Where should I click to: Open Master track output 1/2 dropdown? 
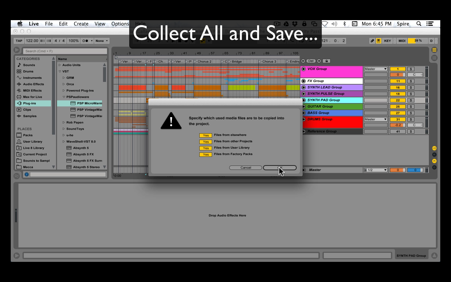click(375, 170)
